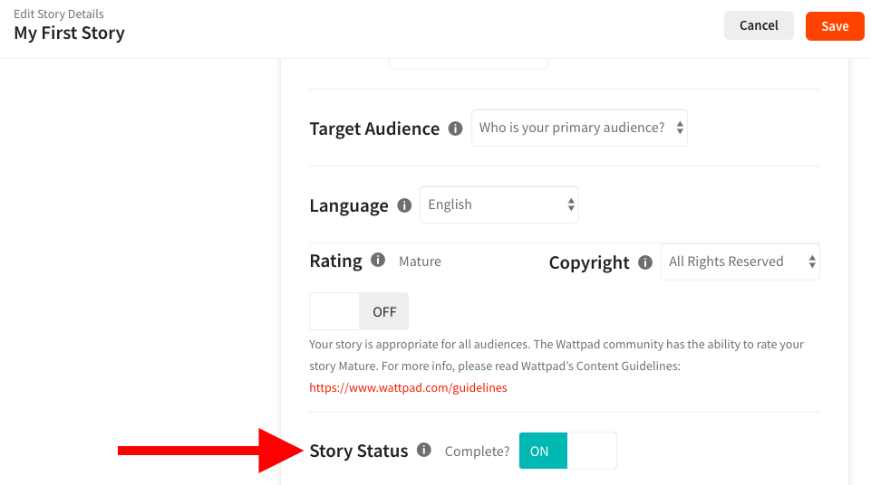Click the Target Audience label

click(374, 128)
